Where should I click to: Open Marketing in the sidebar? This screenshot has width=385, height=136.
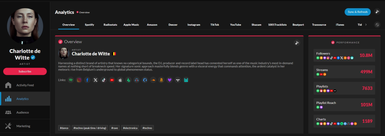tap(25, 126)
